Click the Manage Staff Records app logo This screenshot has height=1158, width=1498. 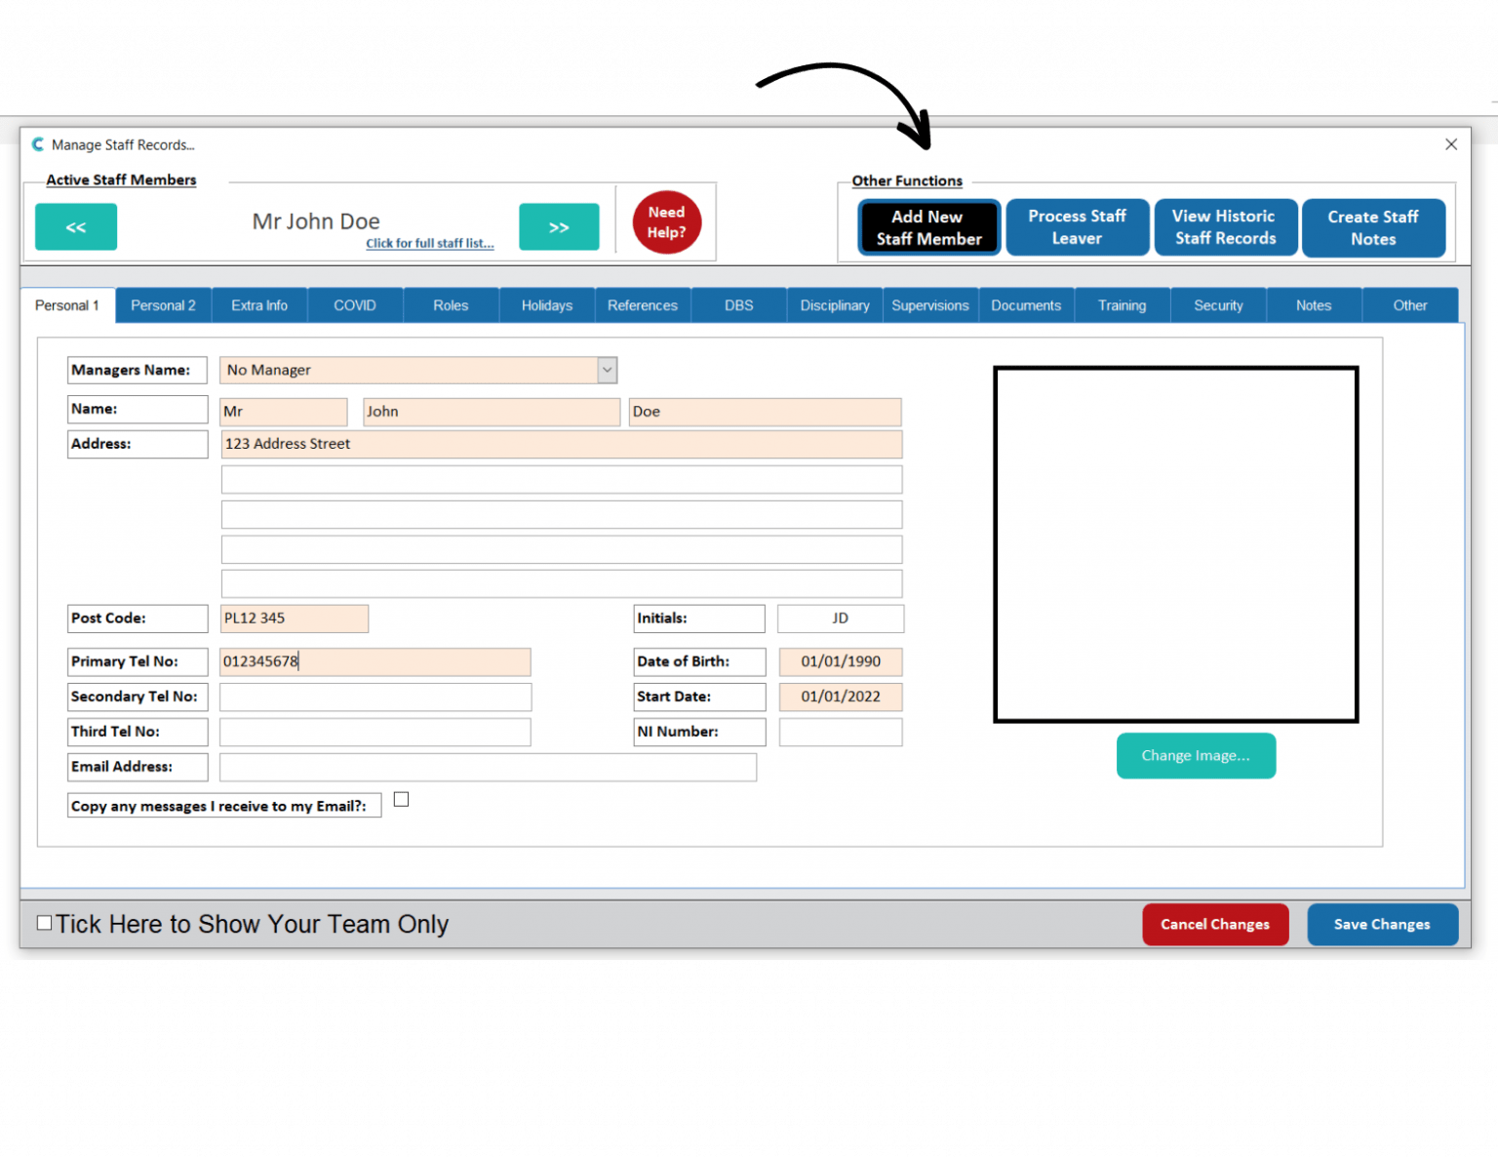[37, 143]
